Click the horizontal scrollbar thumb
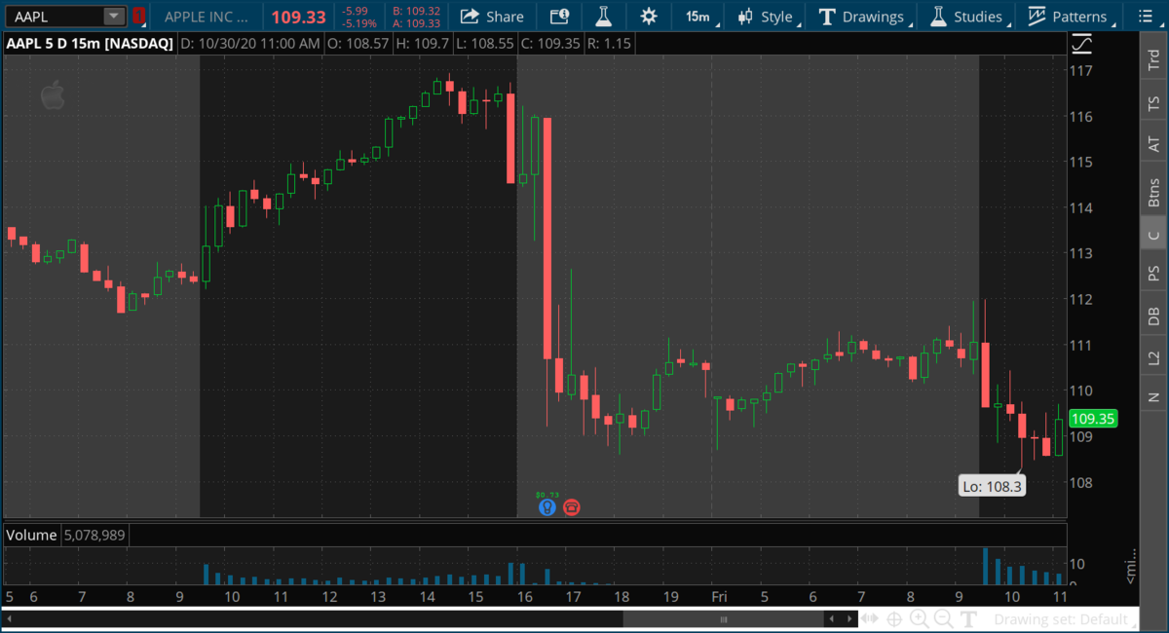The width and height of the screenshot is (1169, 633). tap(722, 619)
